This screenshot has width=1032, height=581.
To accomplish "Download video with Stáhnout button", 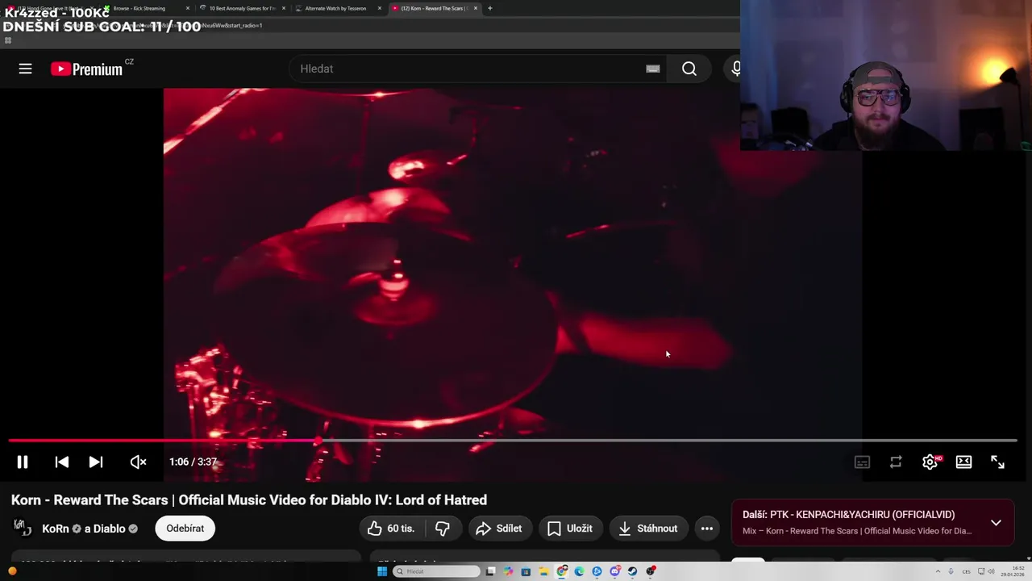I will pyautogui.click(x=648, y=529).
